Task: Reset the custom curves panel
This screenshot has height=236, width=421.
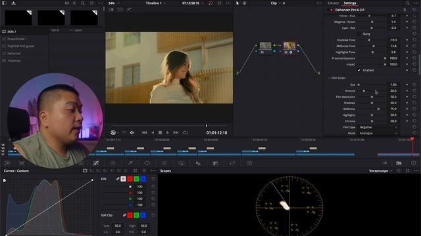Action: [144, 170]
